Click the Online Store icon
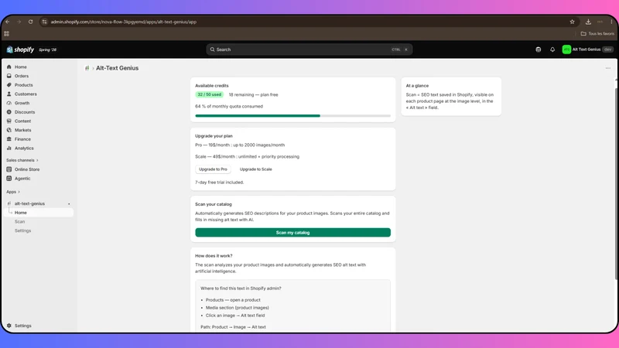619x348 pixels. tap(9, 169)
